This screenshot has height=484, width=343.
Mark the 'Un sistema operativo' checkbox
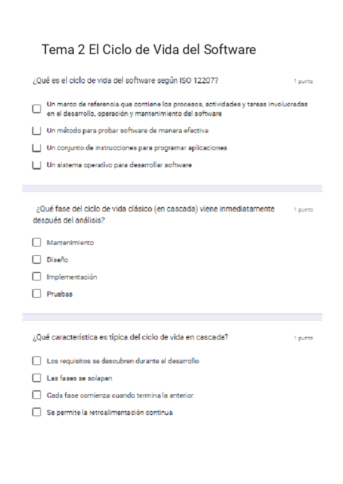coord(37,166)
